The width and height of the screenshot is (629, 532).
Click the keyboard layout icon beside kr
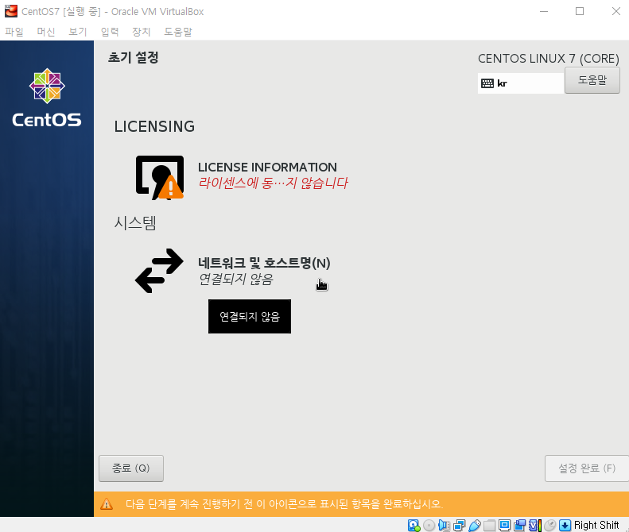(487, 83)
